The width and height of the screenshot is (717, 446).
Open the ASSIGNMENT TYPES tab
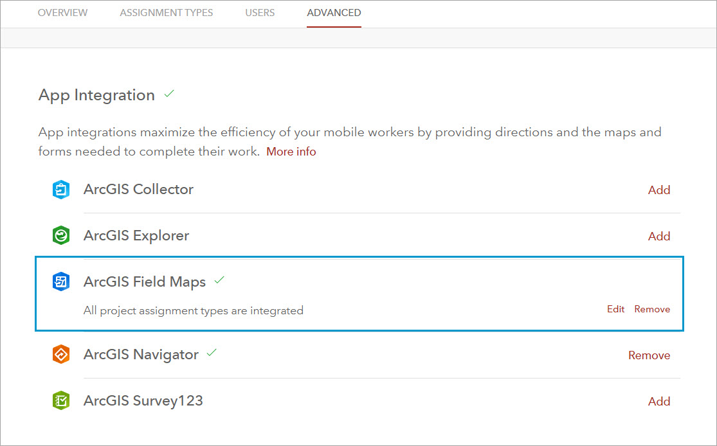coord(166,12)
